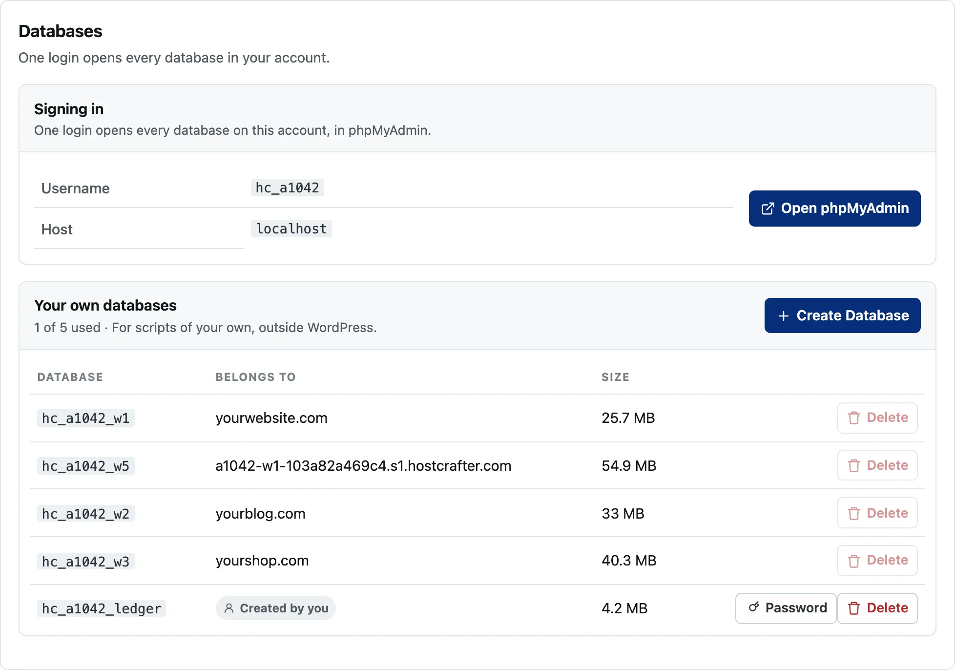Click yourshop.com in Belongs To column
The width and height of the screenshot is (955, 670).
point(262,561)
